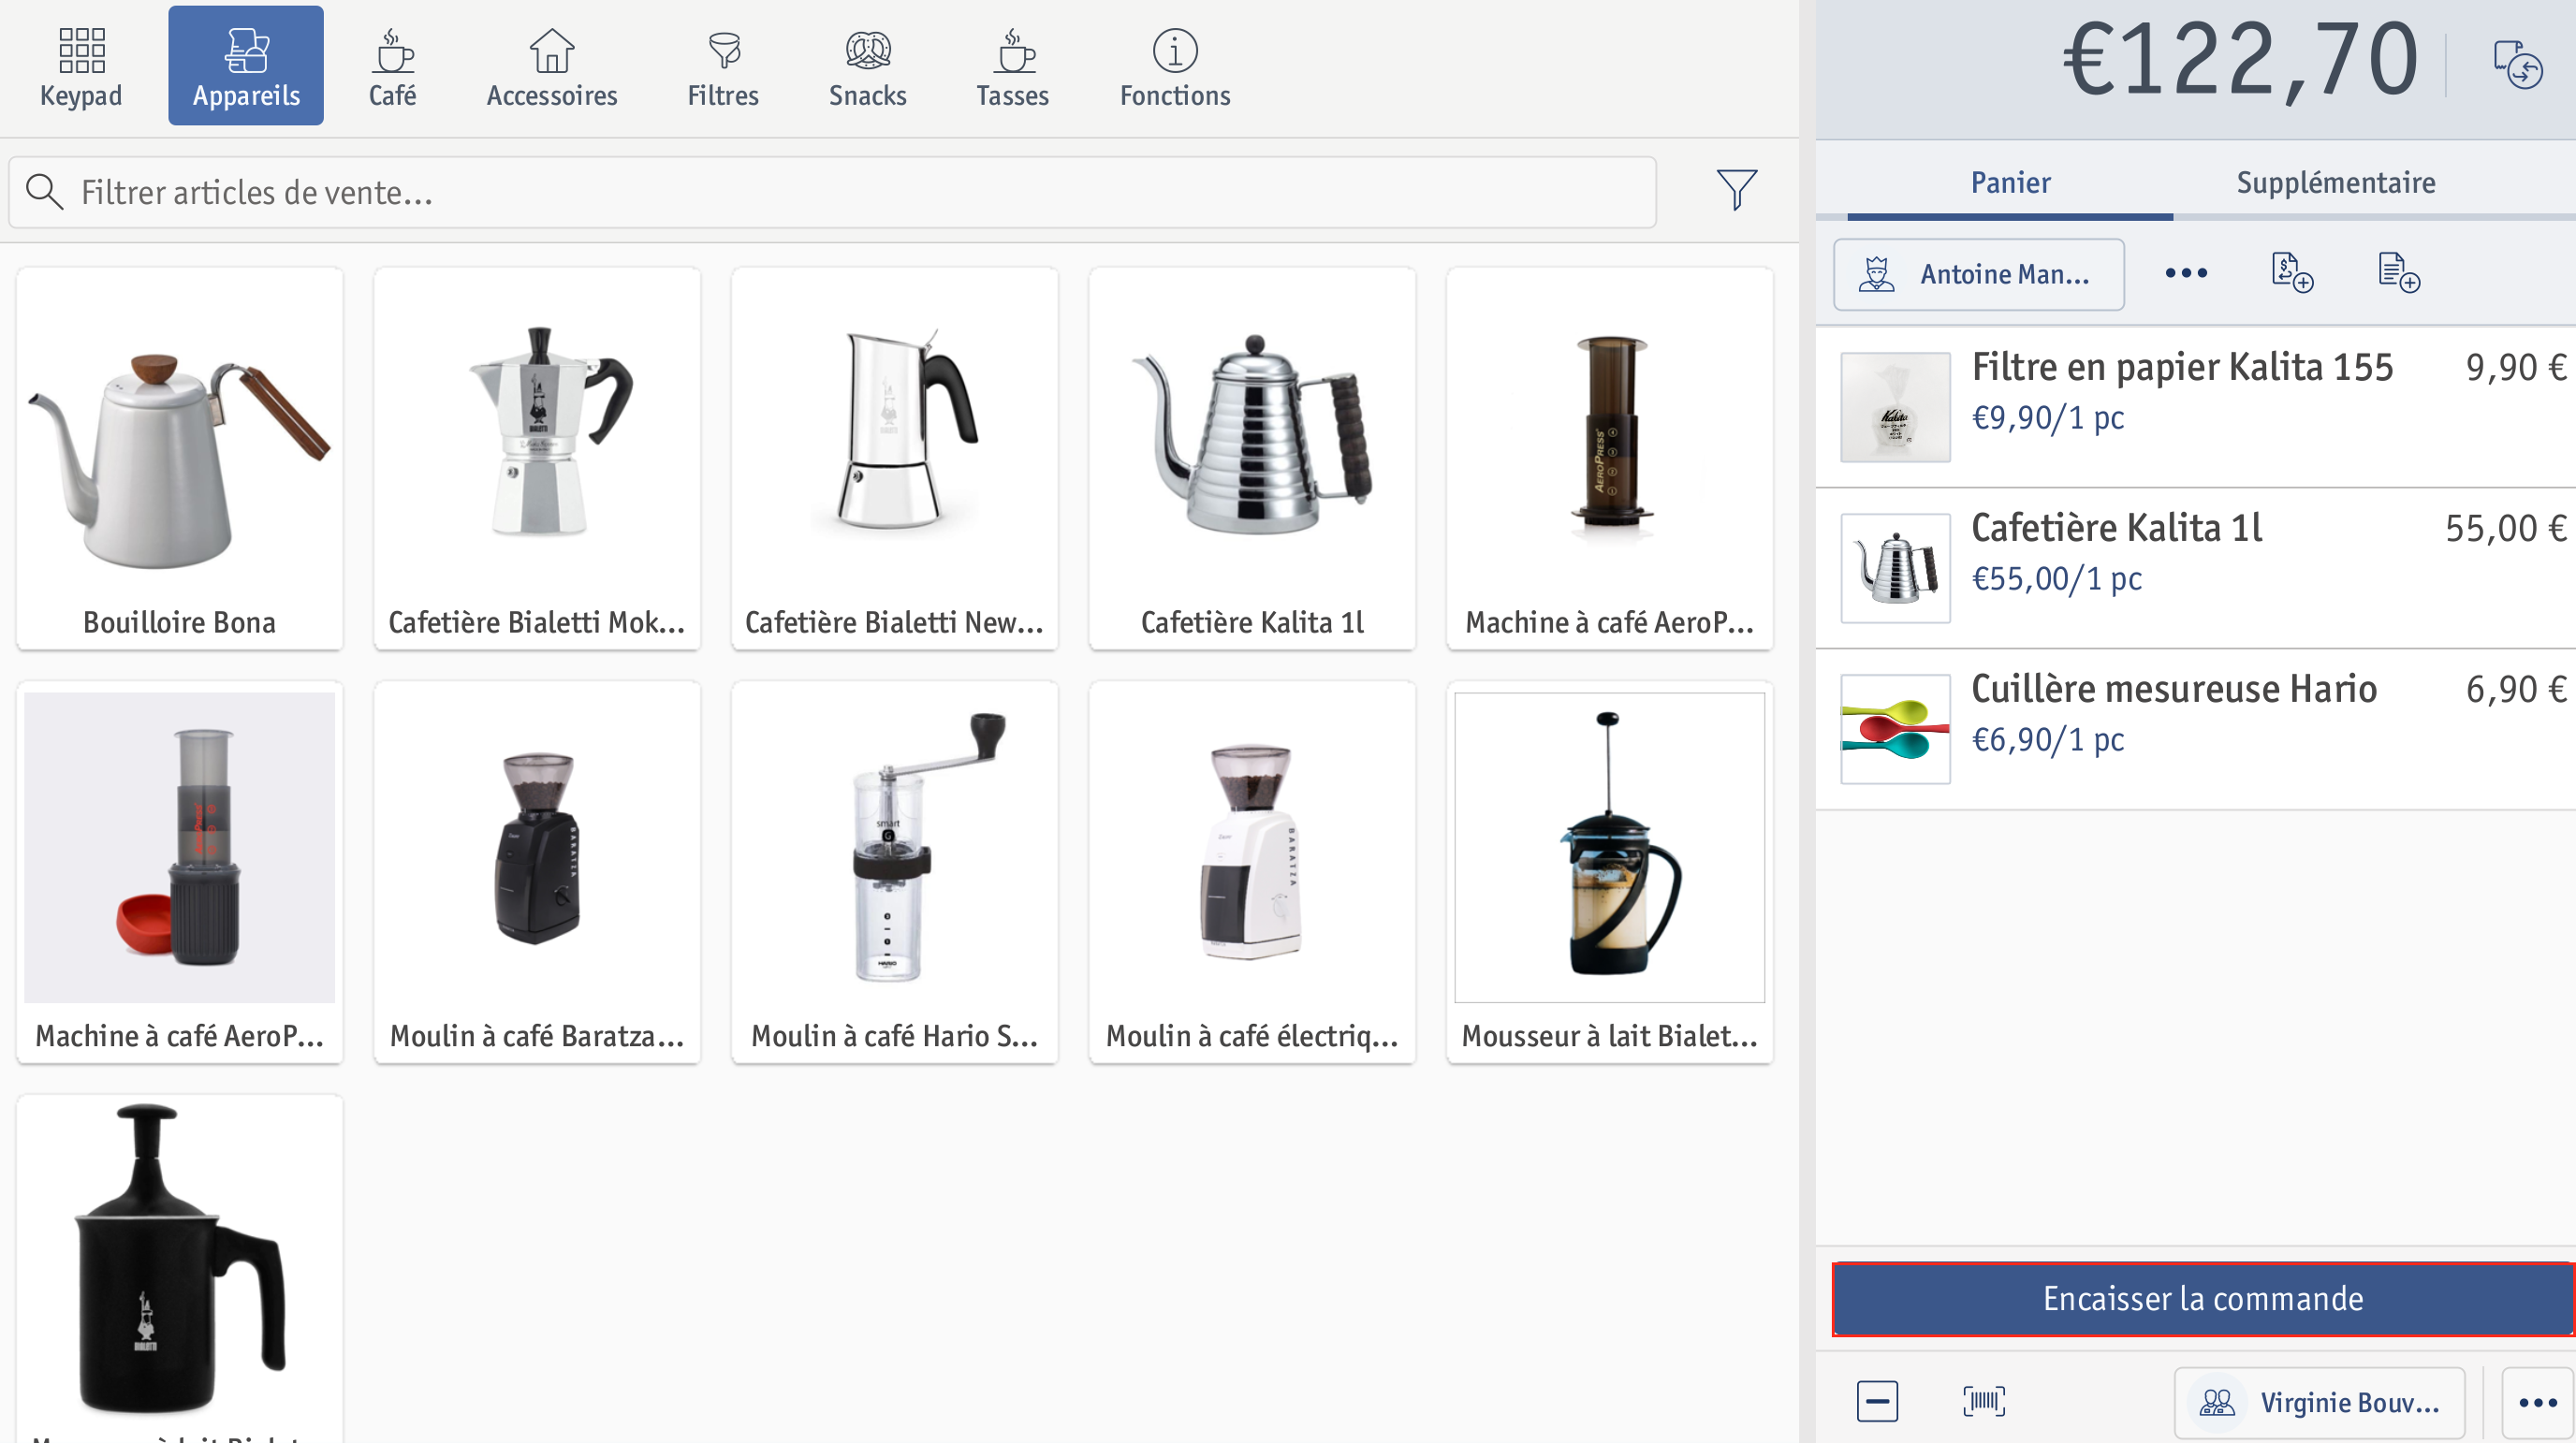Add Moulin à café Hario S tile
This screenshot has height=1443, width=2576.
click(894, 872)
